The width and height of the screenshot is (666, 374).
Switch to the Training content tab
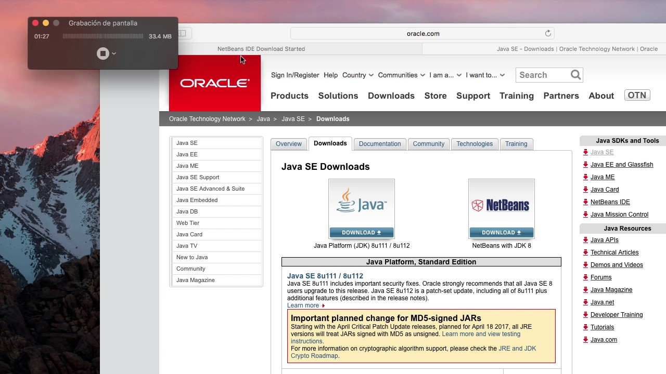click(516, 144)
